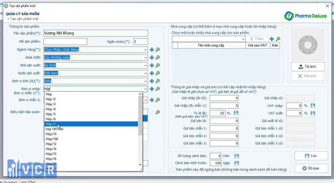This screenshot has height=183, width=334.
Task: Focus the Cảnh báo HSD trước days field
Action: [216, 163]
